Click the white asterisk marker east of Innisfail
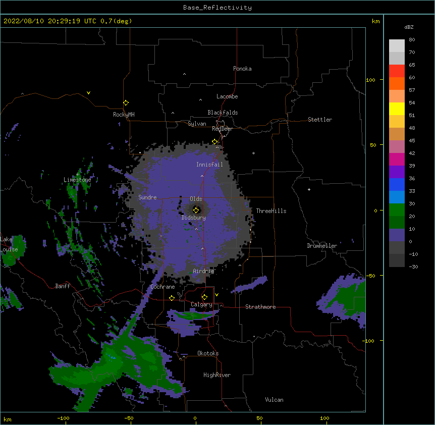 pos(253,153)
